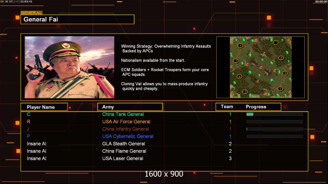Viewport: 328px width, 184px height.
Task: Click the USA Cybernetic General army entry
Action: (x=128, y=136)
